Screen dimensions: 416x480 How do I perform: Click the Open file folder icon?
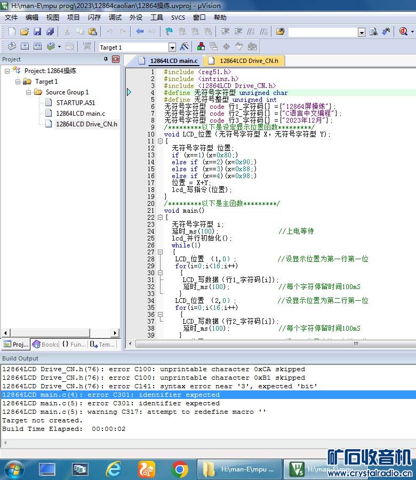25,32
